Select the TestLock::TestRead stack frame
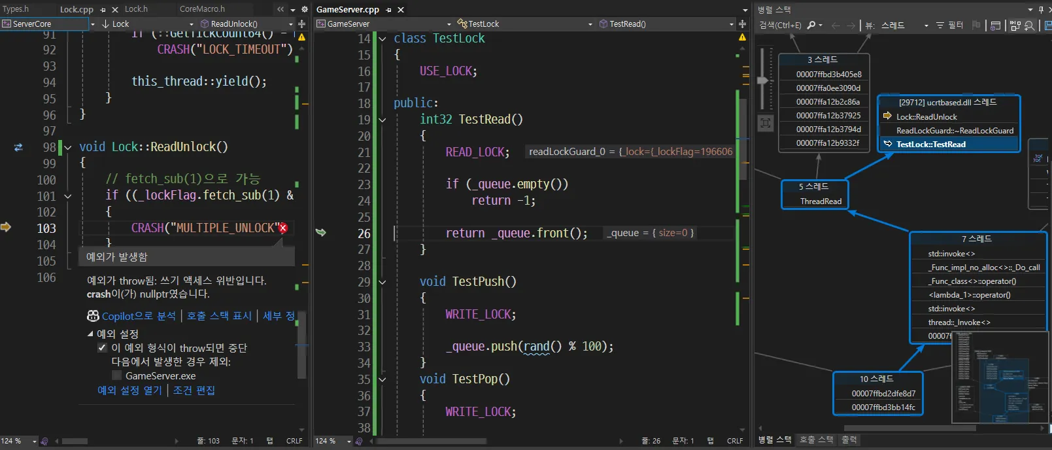 click(930, 144)
